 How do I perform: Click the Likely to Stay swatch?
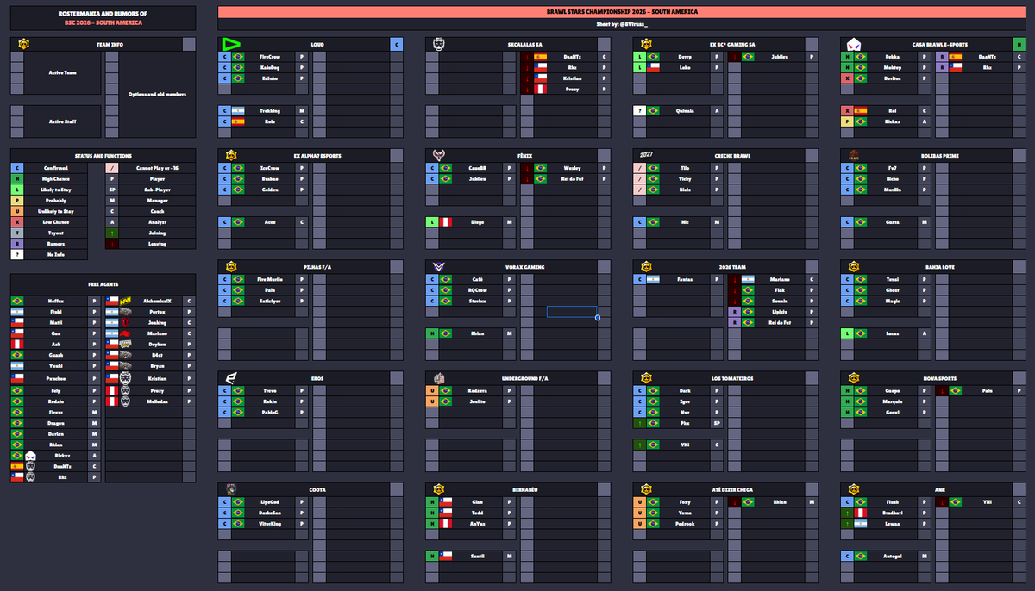(x=16, y=190)
